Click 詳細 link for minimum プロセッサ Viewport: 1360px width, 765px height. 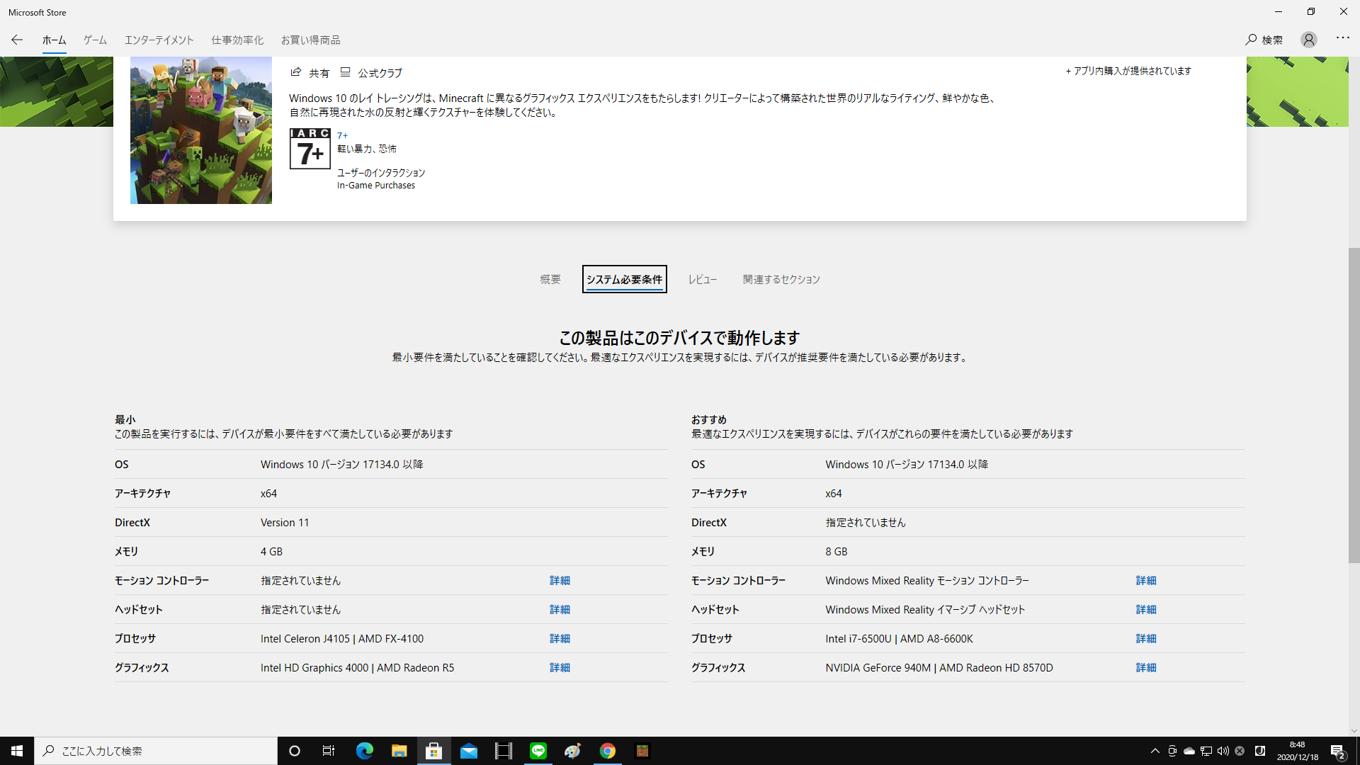(x=560, y=638)
